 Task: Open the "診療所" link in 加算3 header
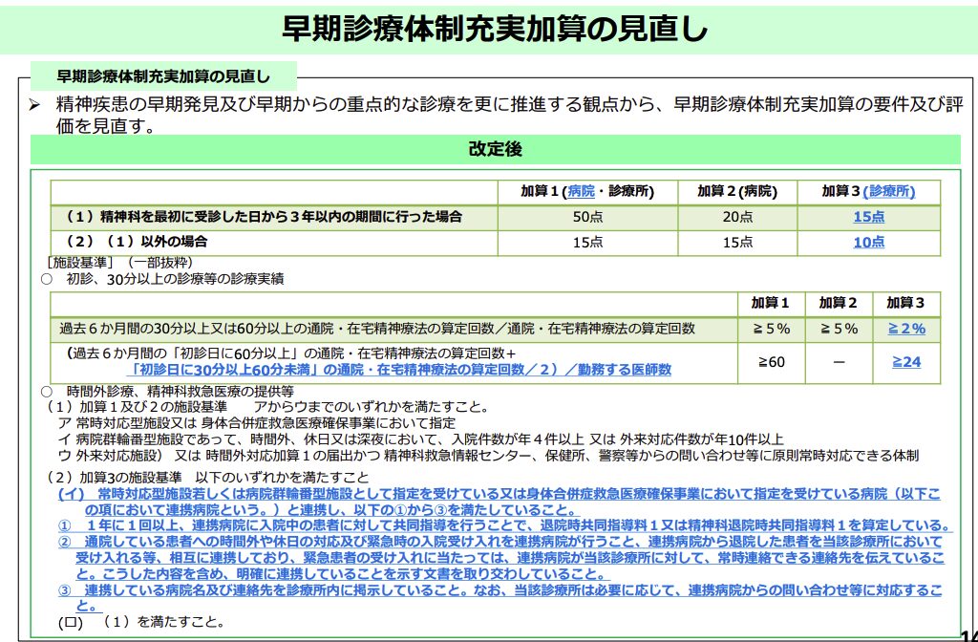(892, 191)
